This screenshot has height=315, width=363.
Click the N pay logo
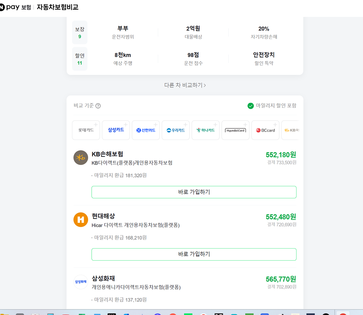[x=10, y=7]
